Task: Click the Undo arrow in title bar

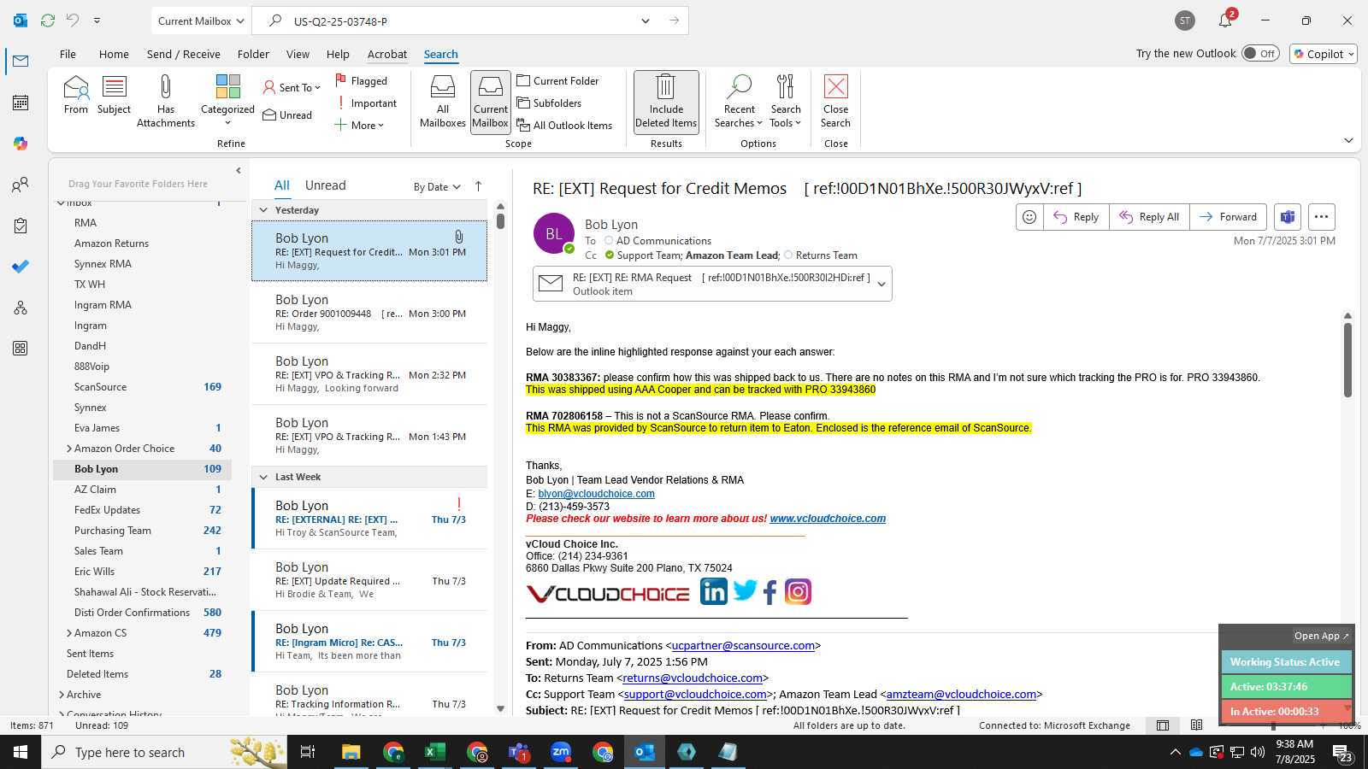Action: (x=73, y=21)
